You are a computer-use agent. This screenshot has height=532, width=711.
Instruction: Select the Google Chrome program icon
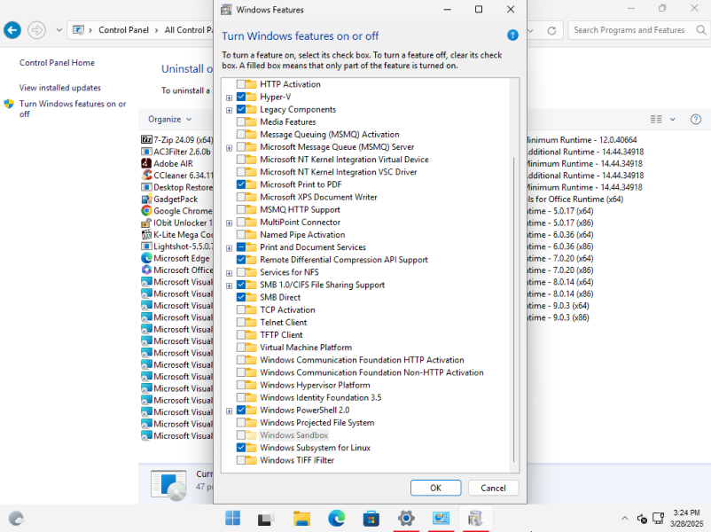click(146, 211)
